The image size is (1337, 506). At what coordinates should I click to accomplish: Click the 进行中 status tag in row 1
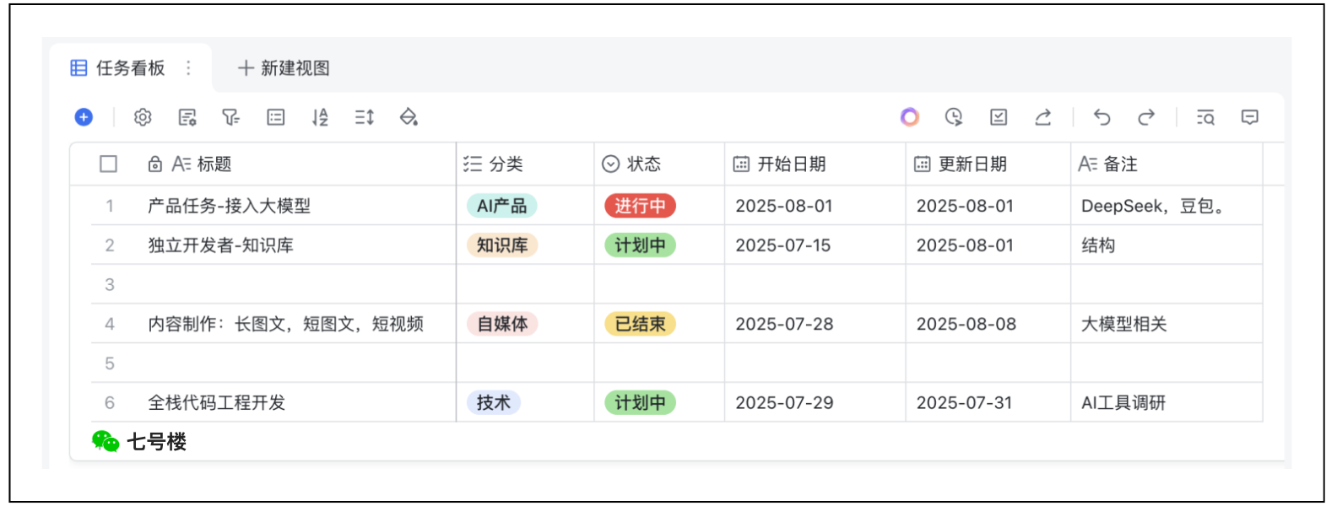tap(640, 206)
